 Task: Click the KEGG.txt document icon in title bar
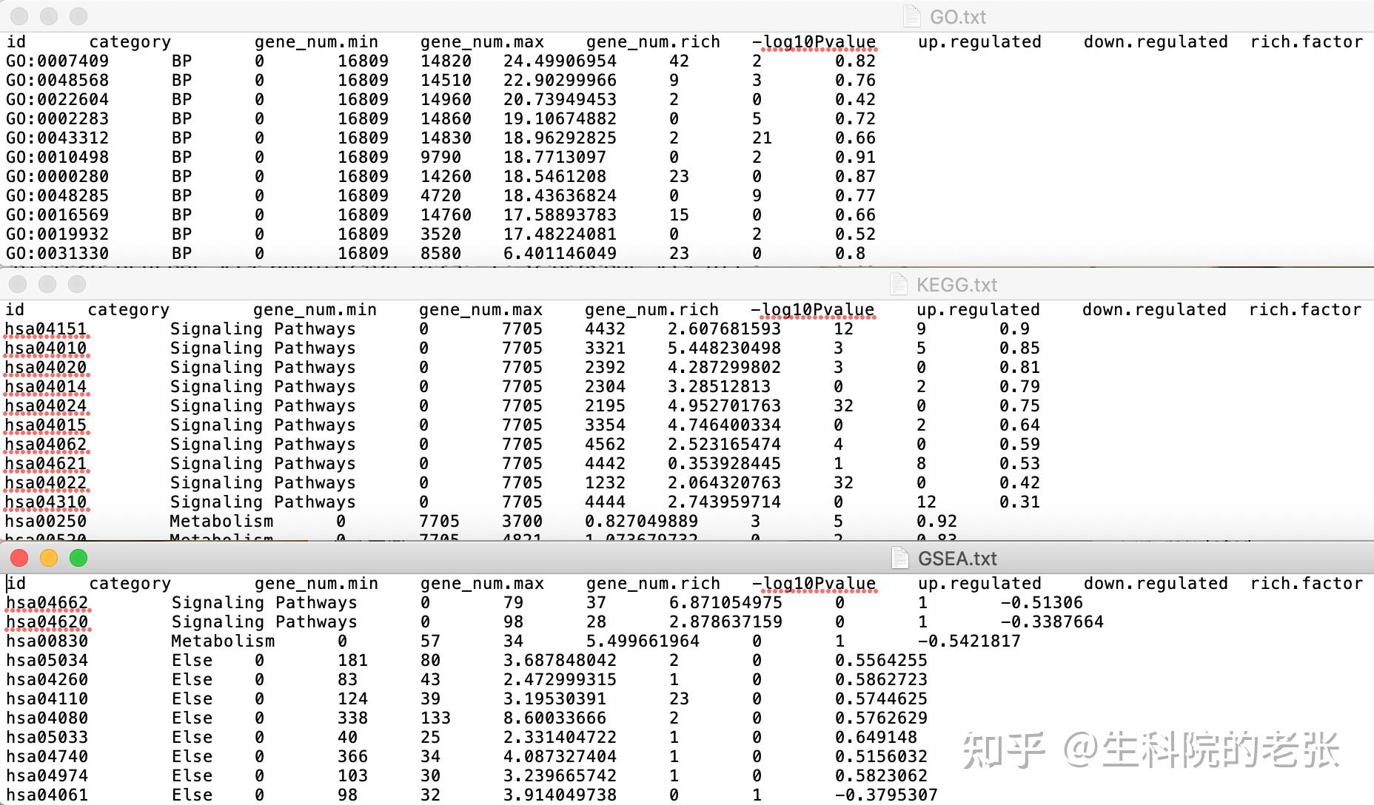click(x=899, y=284)
